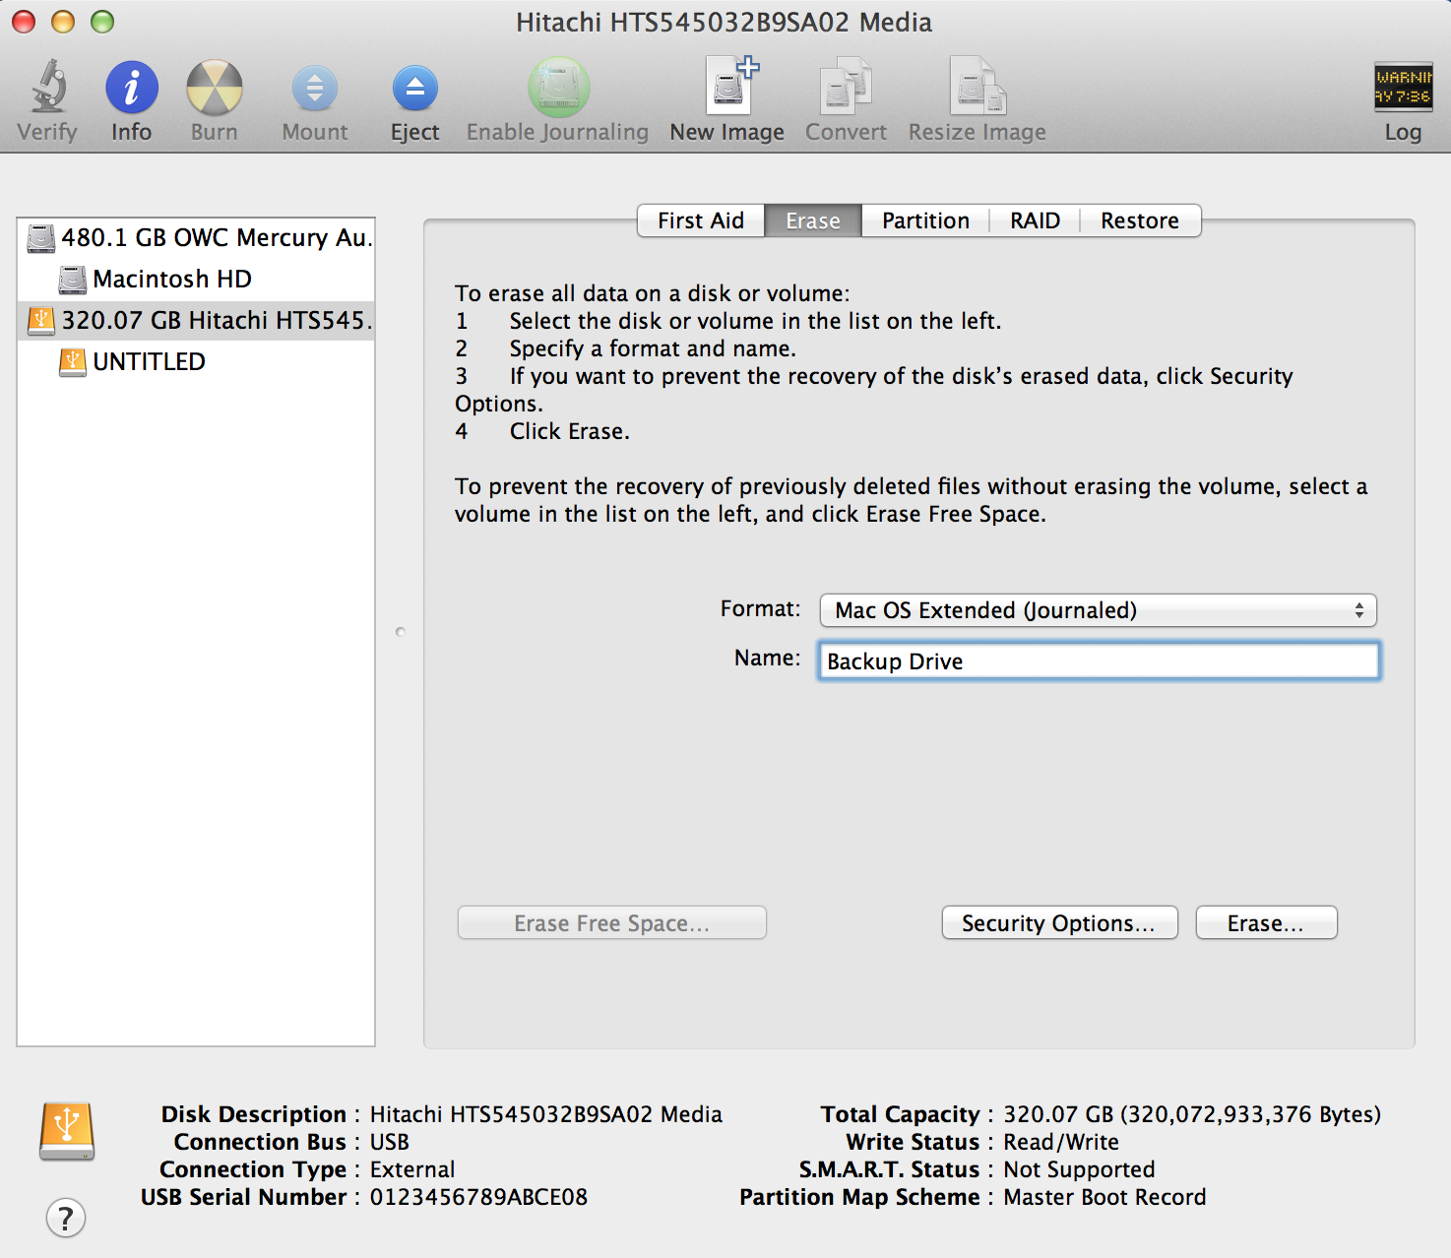Click the Burn disc icon
Viewport: 1451px width, 1258px height.
(215, 88)
